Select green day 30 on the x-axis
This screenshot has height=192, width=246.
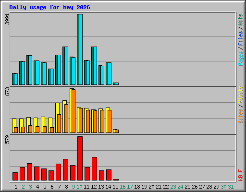tap(223, 187)
